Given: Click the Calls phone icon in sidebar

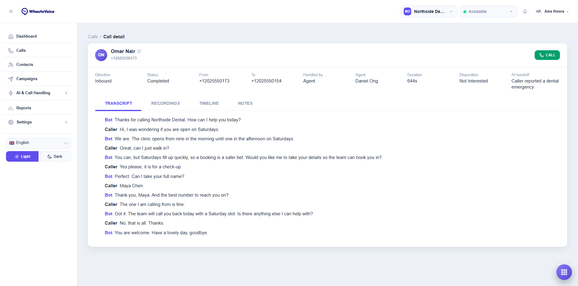Looking at the screenshot, I should tap(11, 51).
